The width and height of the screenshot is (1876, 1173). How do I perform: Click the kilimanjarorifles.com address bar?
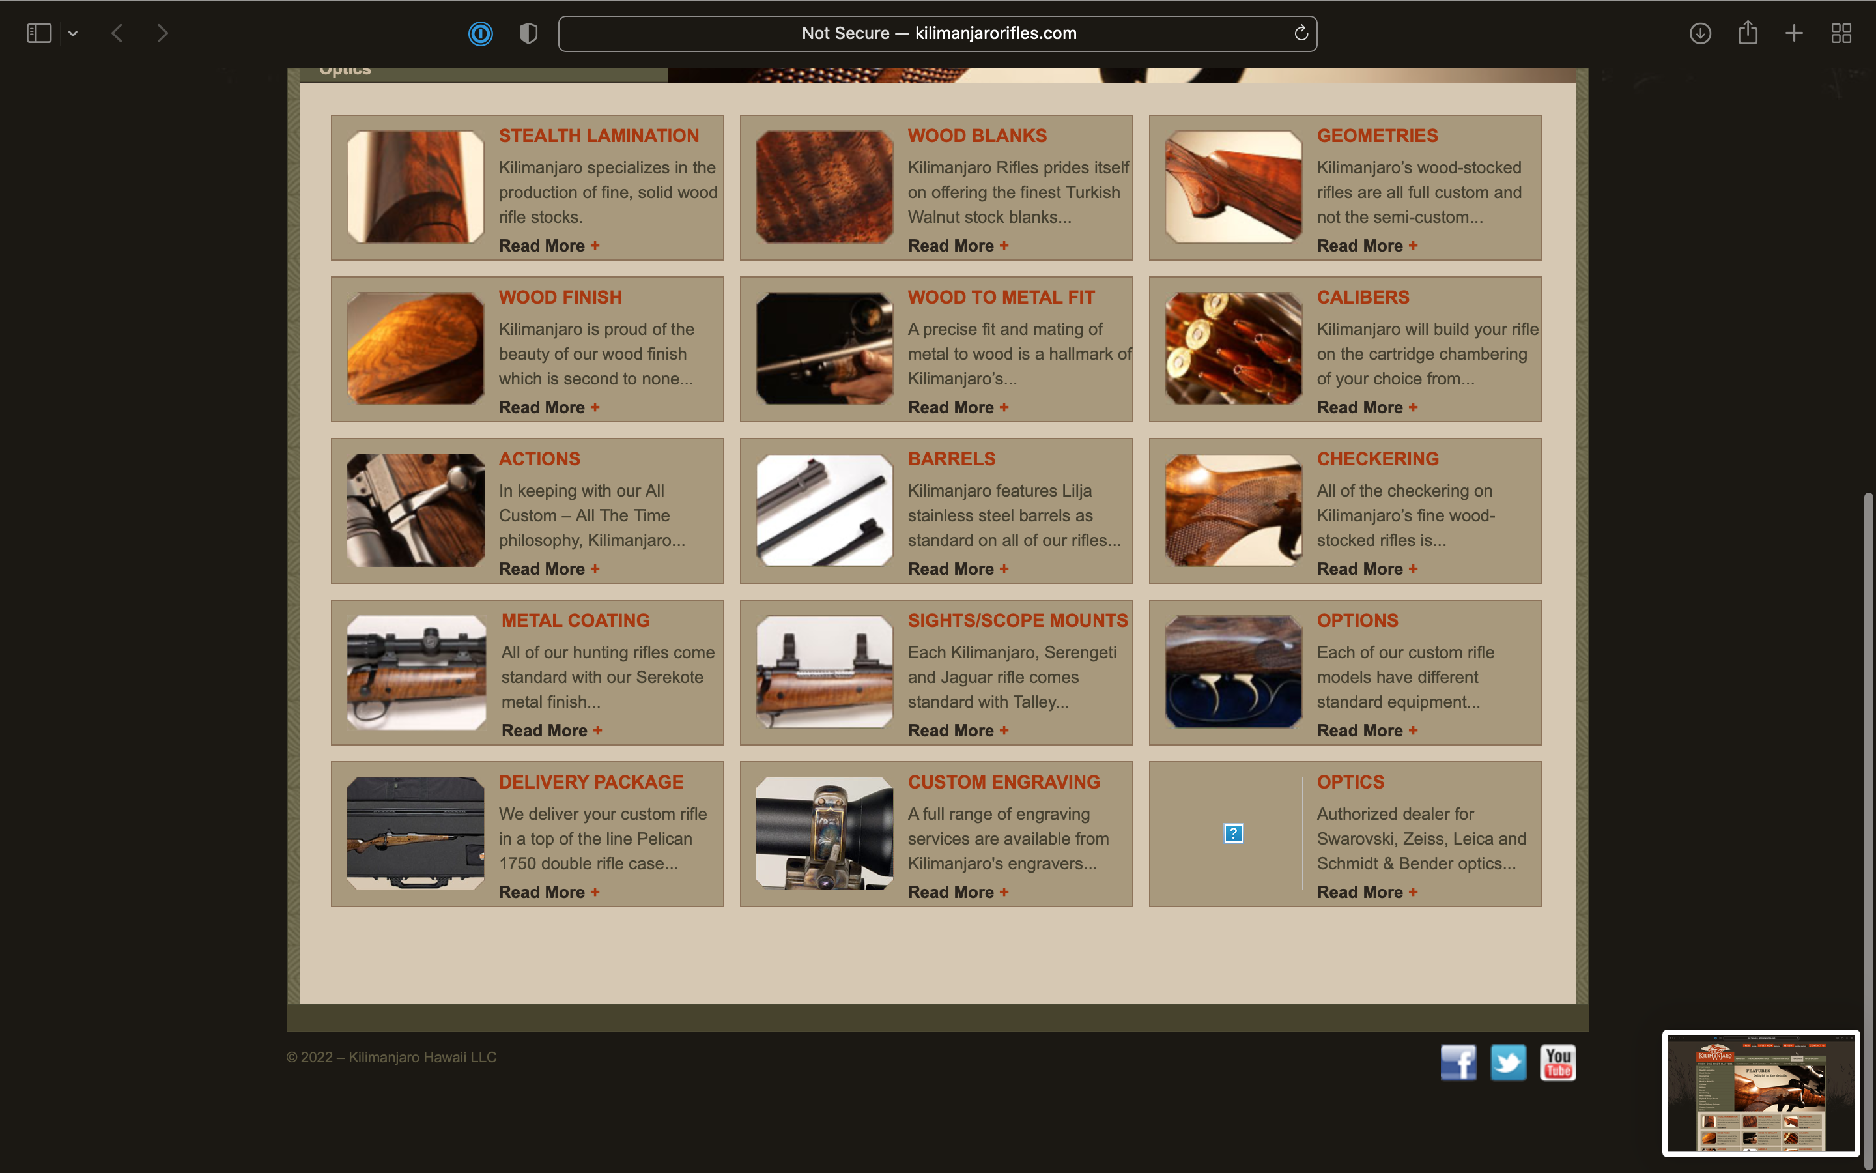[937, 33]
